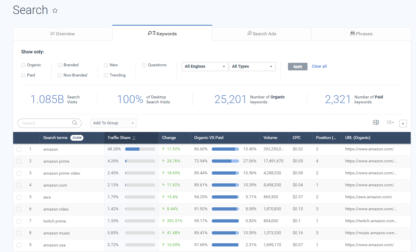This screenshot has height=252, width=416.
Task: Select row checkbox for amazon
Action: (x=19, y=150)
